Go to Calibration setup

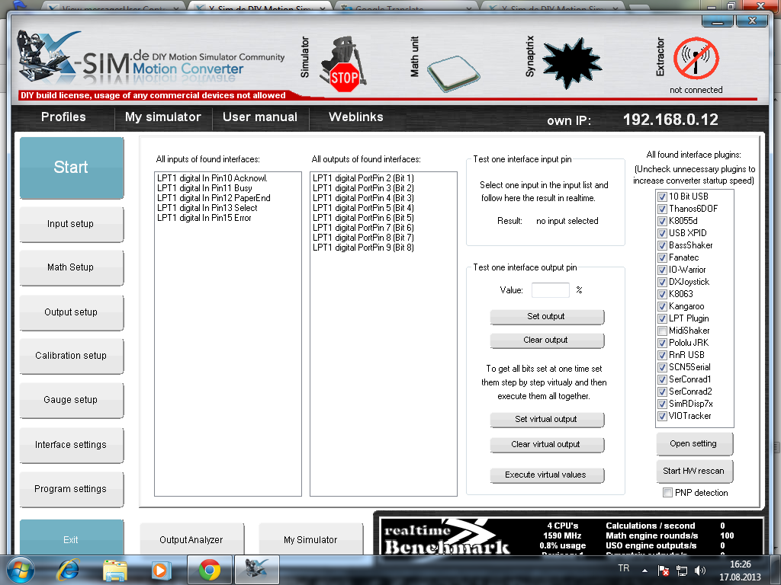coord(71,356)
